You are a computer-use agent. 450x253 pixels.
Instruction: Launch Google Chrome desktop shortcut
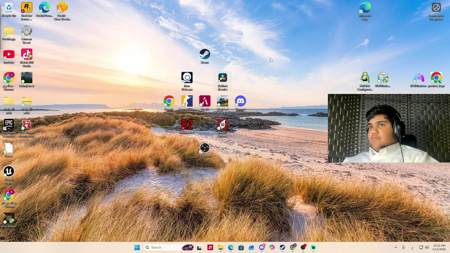(x=169, y=105)
